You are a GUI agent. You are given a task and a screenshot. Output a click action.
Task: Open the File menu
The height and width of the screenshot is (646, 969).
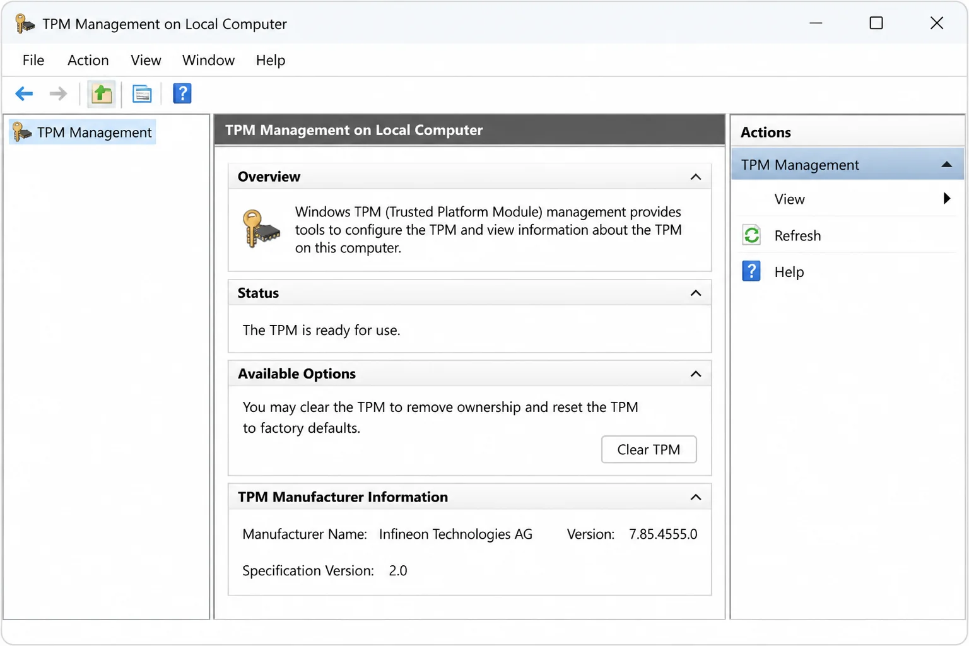(33, 60)
